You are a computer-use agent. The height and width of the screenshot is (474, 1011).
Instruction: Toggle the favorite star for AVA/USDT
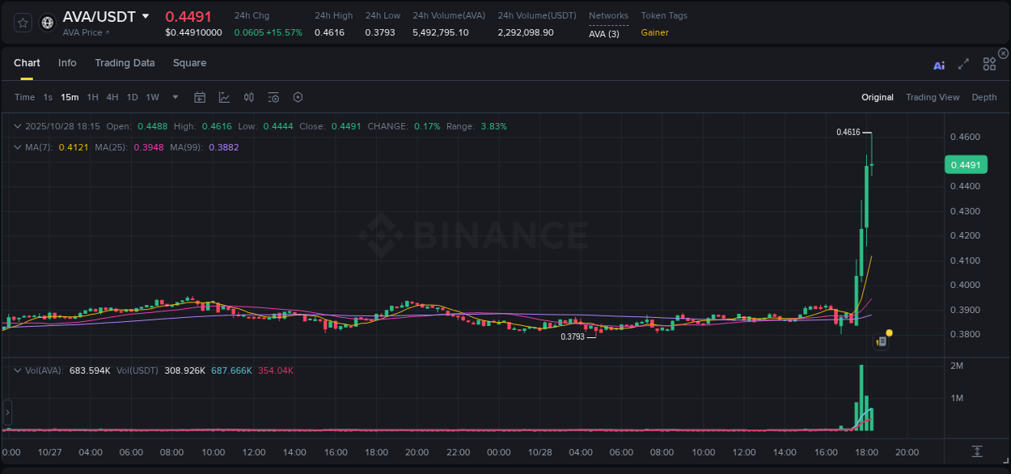(22, 22)
